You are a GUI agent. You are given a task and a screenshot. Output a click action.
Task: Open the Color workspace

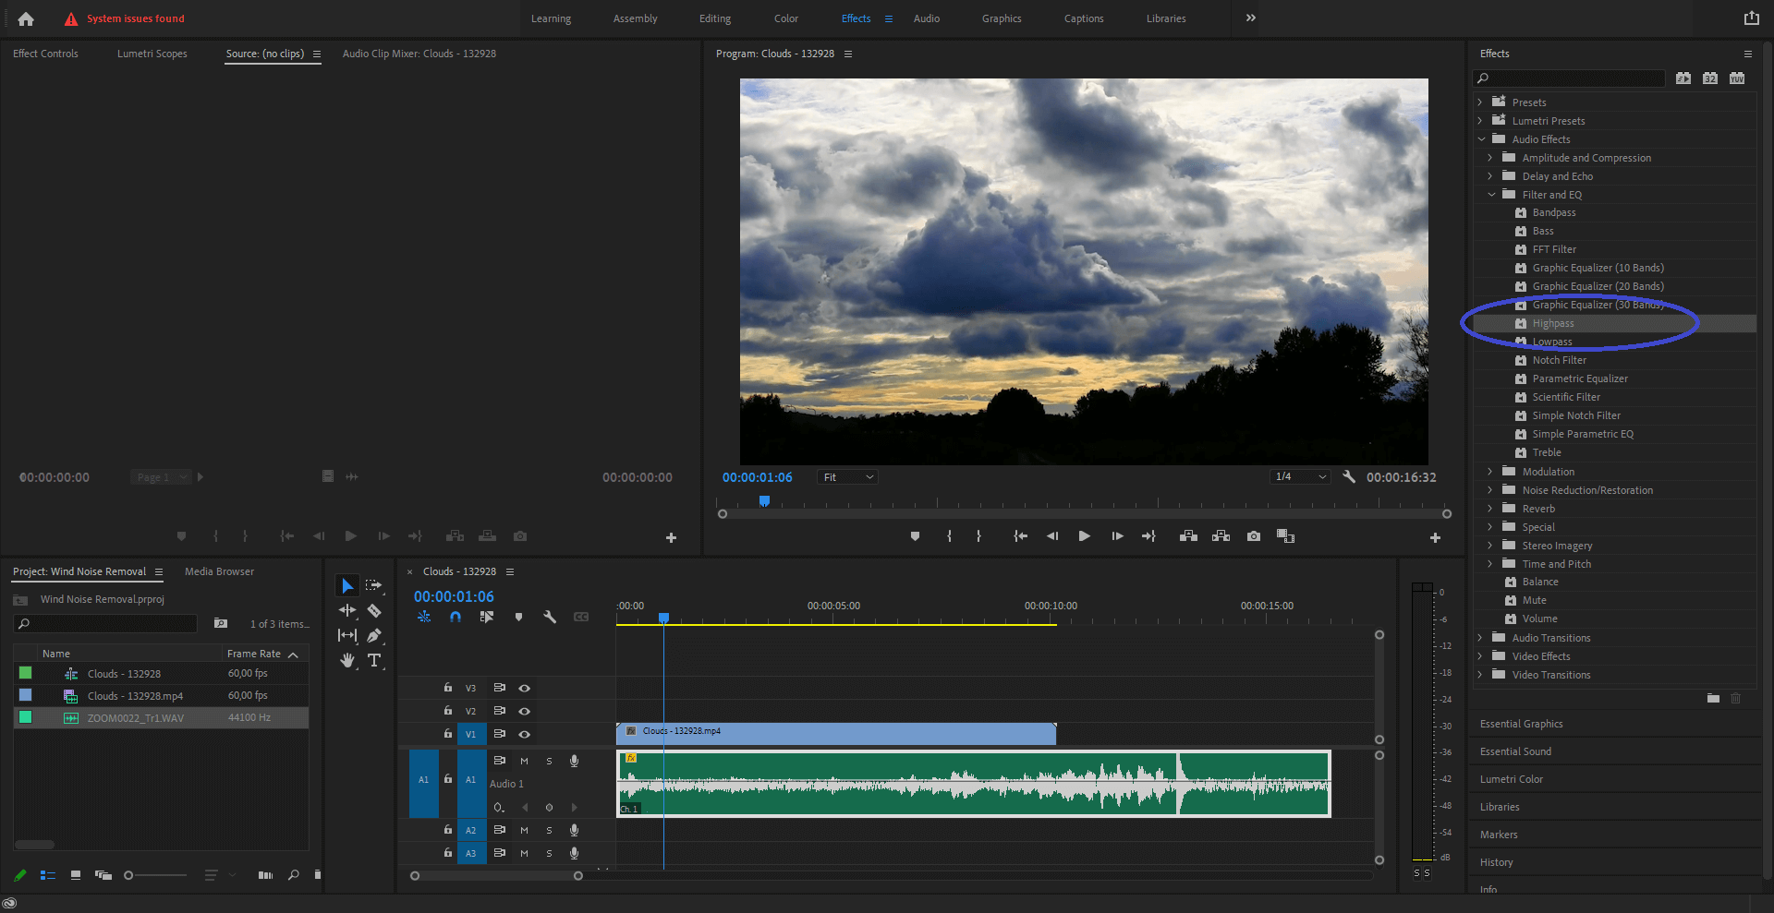tap(785, 18)
